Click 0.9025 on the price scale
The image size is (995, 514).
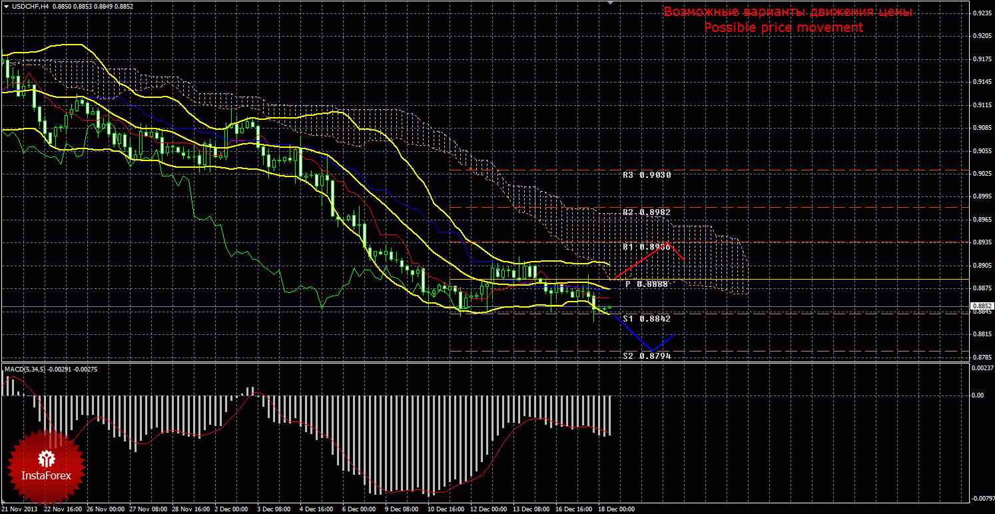pos(981,174)
